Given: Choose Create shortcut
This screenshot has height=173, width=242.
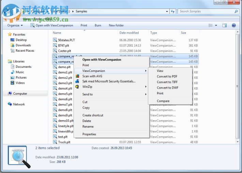Looking at the screenshot, I should click(93, 115).
